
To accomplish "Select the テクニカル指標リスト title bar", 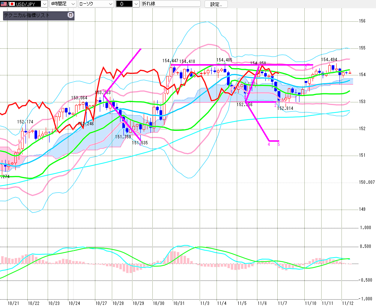I will (x=35, y=15).
